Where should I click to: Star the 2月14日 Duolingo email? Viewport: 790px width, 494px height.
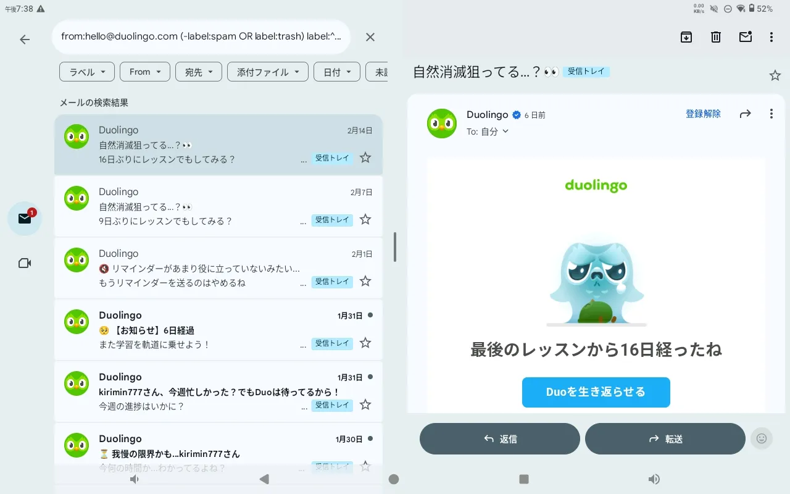click(365, 157)
